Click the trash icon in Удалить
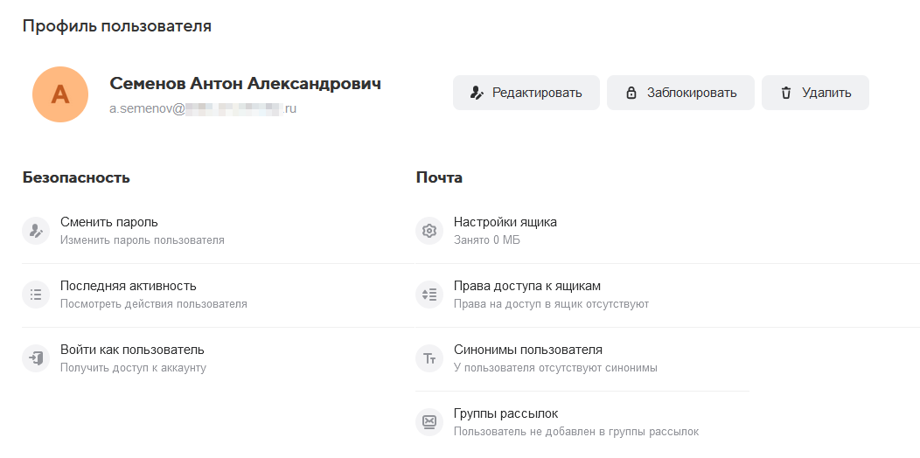Screen dimensions: 920x458 tap(785, 93)
